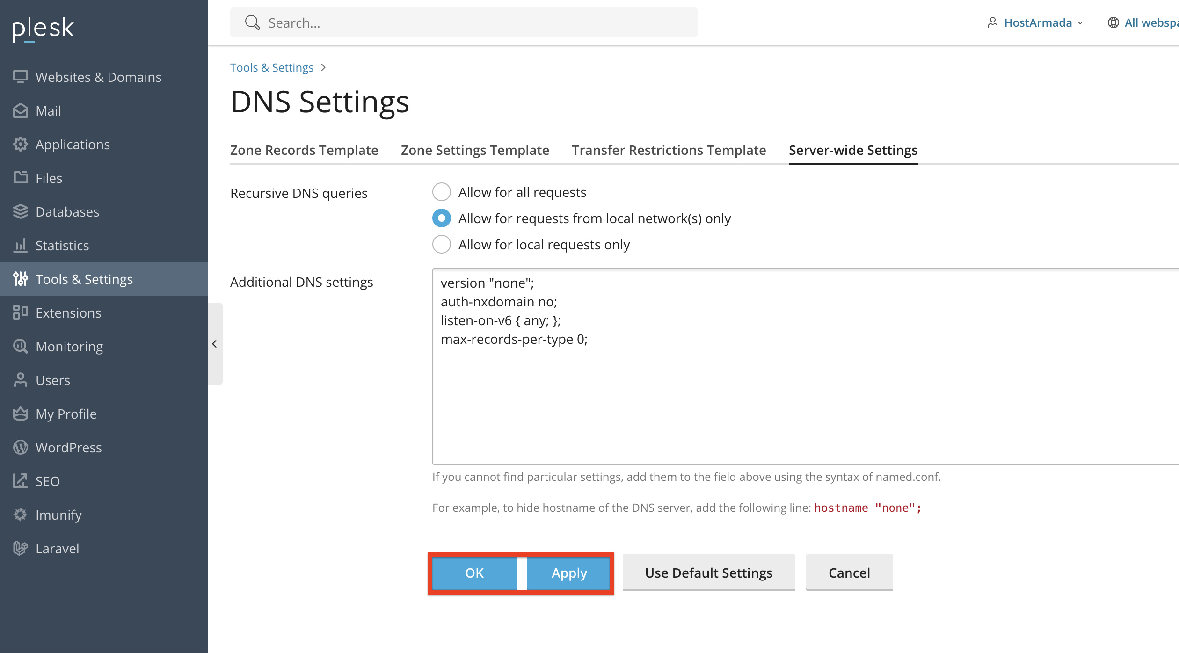This screenshot has width=1179, height=653.
Task: Click the Users person icon
Action: pyautogui.click(x=20, y=380)
